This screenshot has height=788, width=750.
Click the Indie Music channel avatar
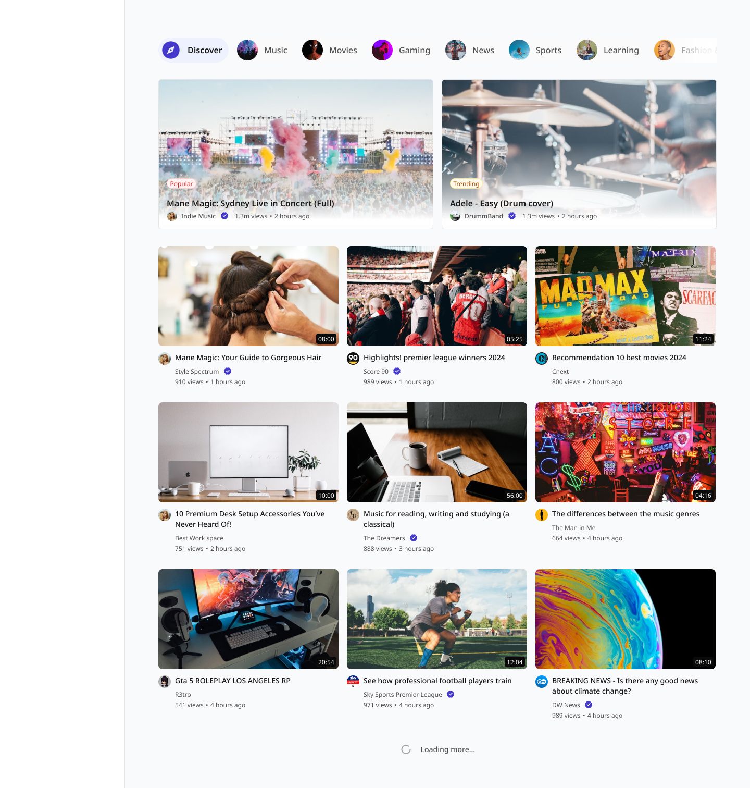point(172,216)
